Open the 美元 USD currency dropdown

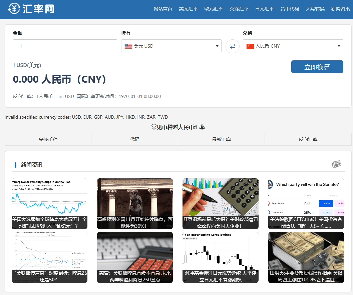[171, 46]
